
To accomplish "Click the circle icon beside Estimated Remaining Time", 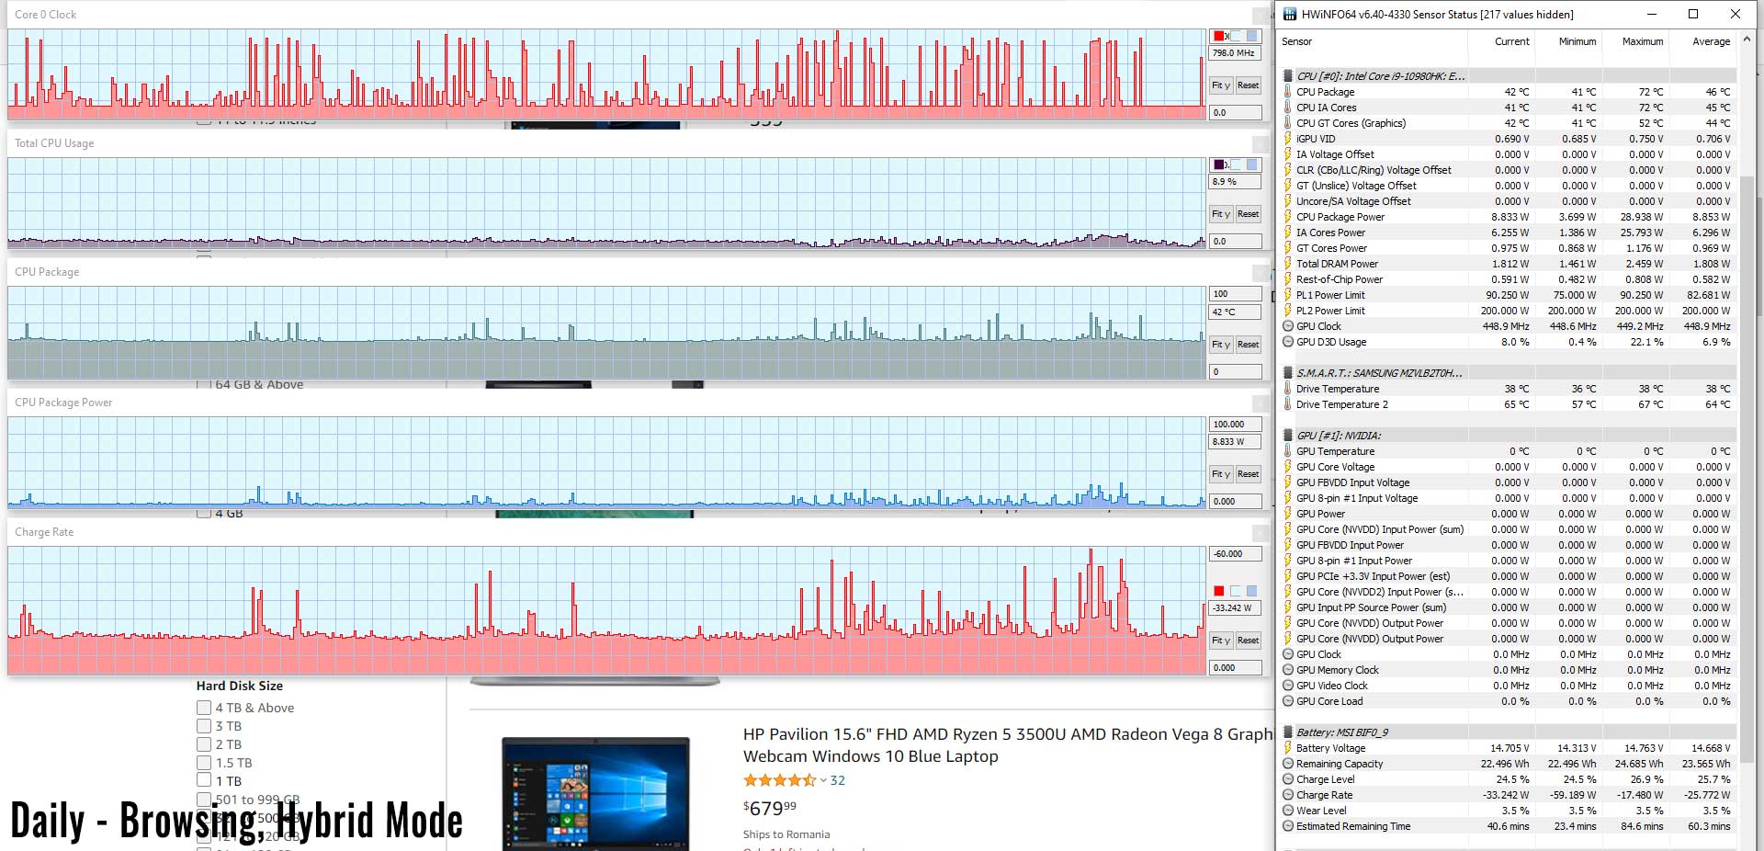I will (x=1288, y=826).
